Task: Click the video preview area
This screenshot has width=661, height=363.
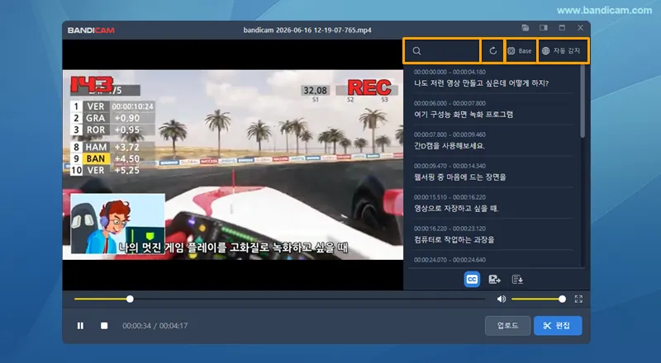Action: pyautogui.click(x=233, y=164)
